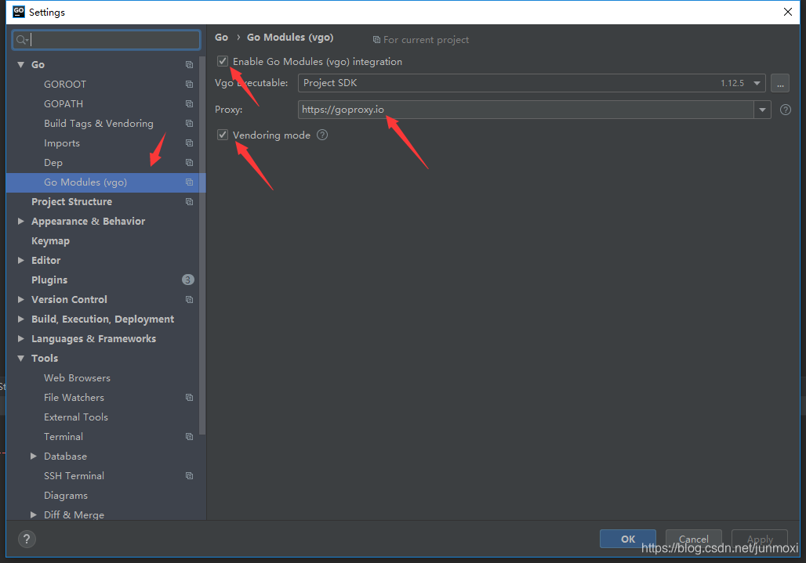Screen dimensions: 806x563
Task: Click inside the settings search field
Action: [x=107, y=39]
